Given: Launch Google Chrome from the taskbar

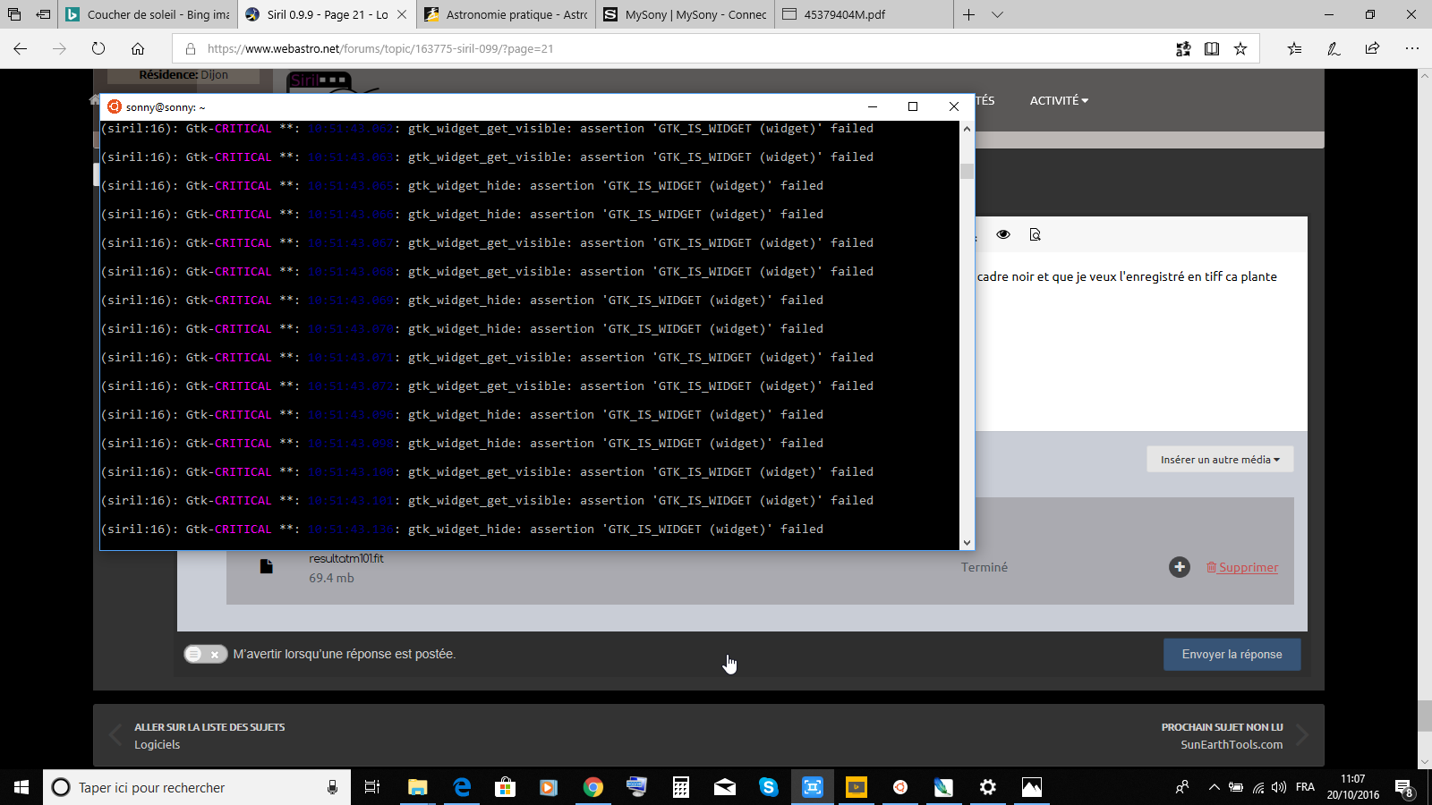Looking at the screenshot, I should click(x=593, y=787).
